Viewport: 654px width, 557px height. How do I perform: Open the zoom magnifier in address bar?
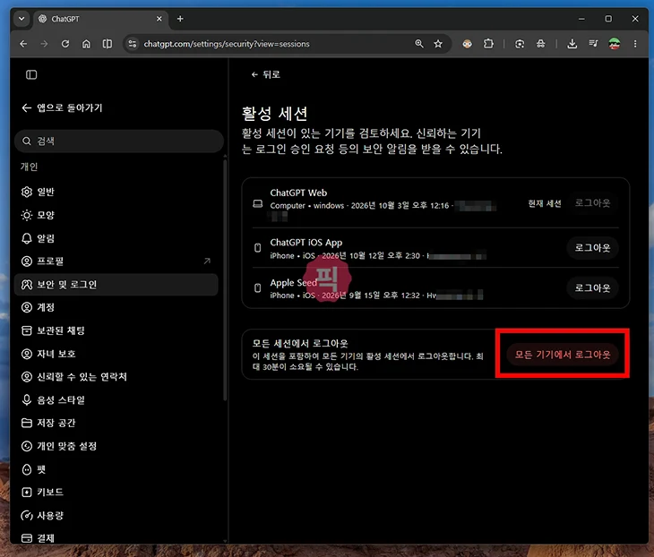pyautogui.click(x=418, y=44)
